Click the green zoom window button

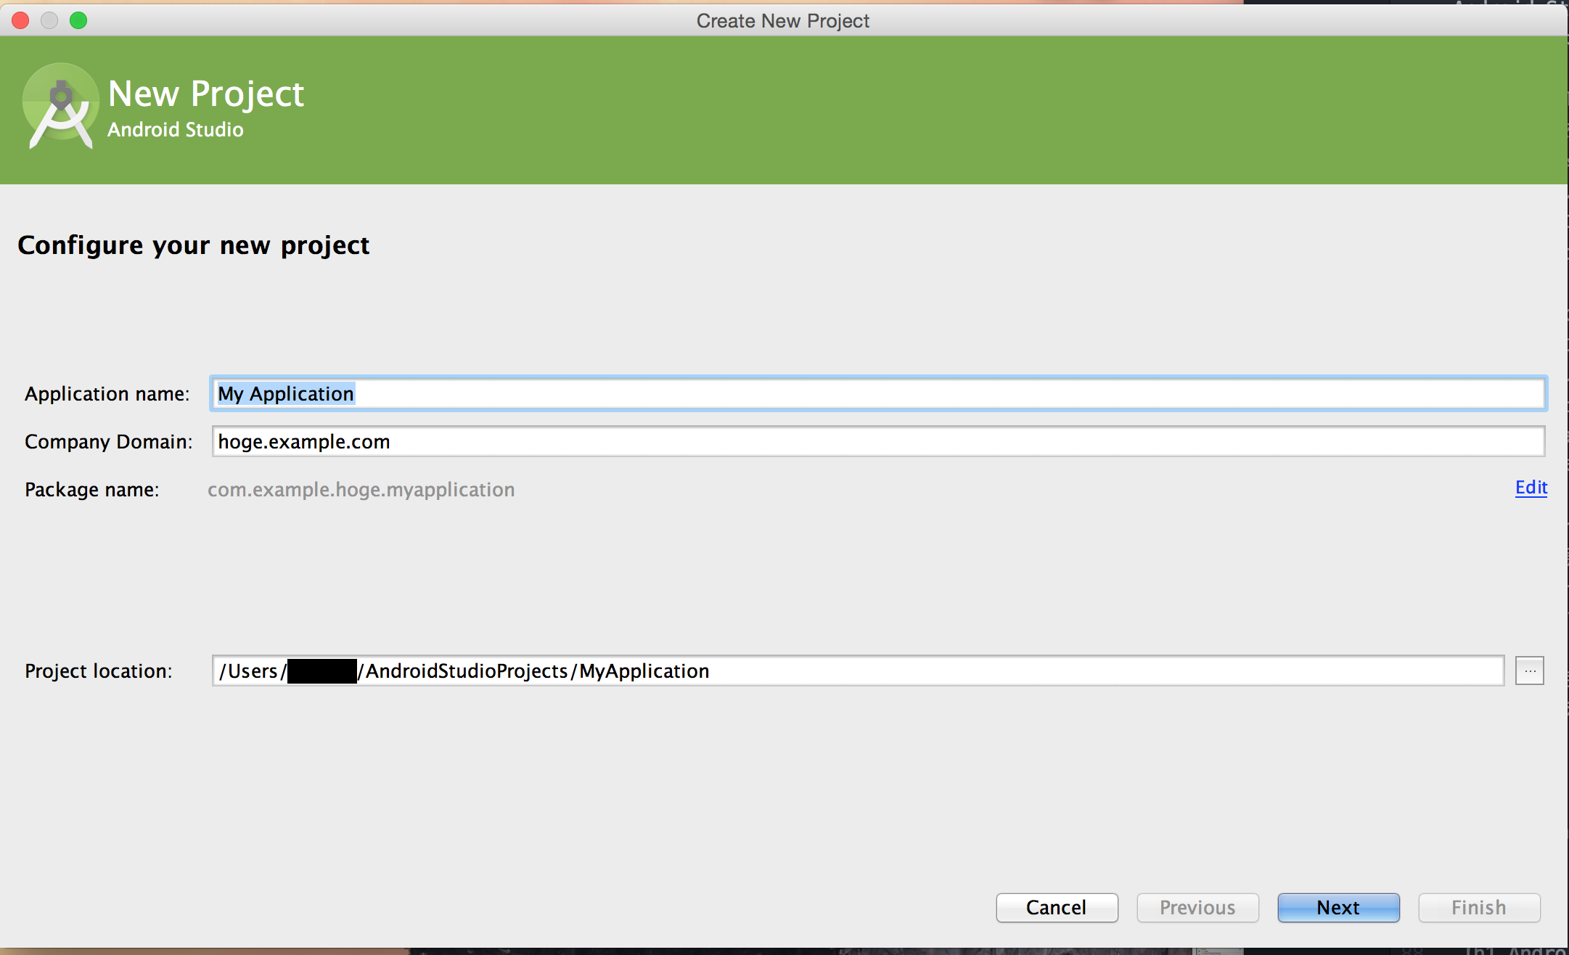[x=78, y=20]
